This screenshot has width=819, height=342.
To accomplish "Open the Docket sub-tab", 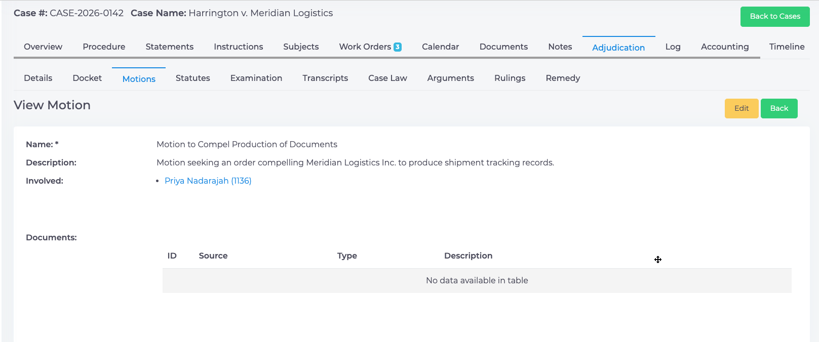I will (x=87, y=78).
